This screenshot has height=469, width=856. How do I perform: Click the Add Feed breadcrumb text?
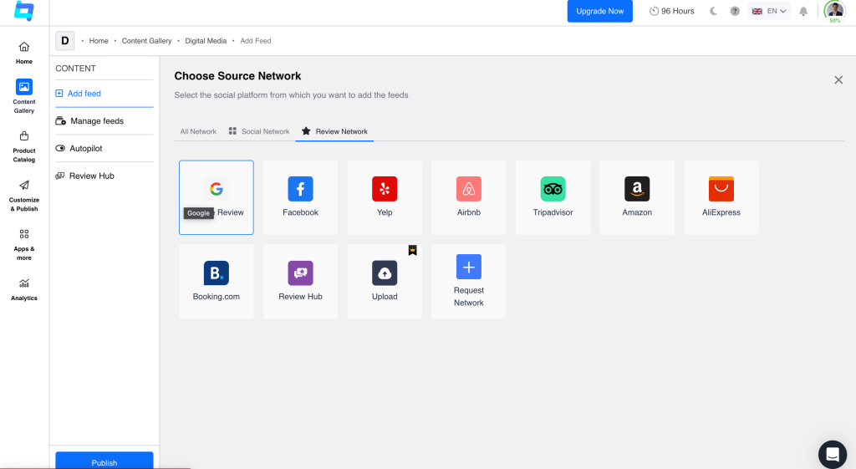coord(256,41)
